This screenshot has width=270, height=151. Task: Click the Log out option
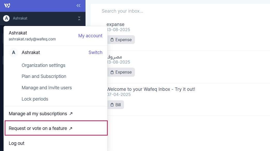pos(16,143)
